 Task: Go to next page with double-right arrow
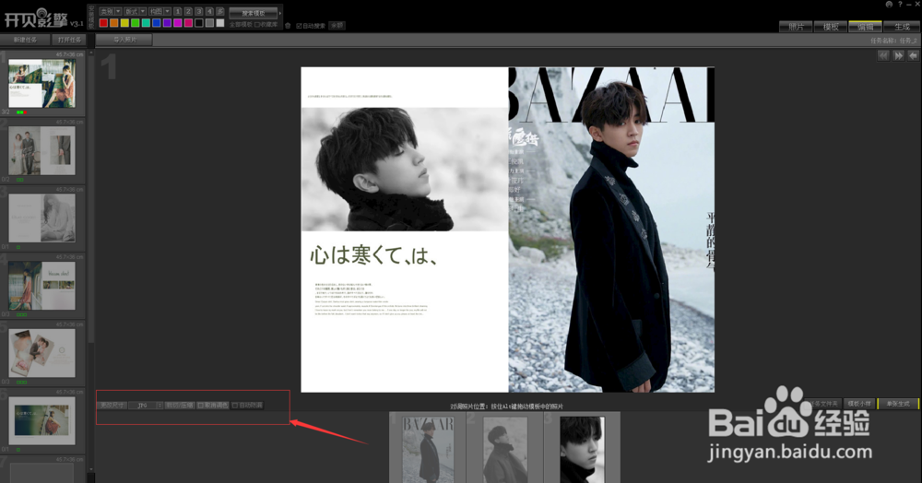pyautogui.click(x=898, y=55)
